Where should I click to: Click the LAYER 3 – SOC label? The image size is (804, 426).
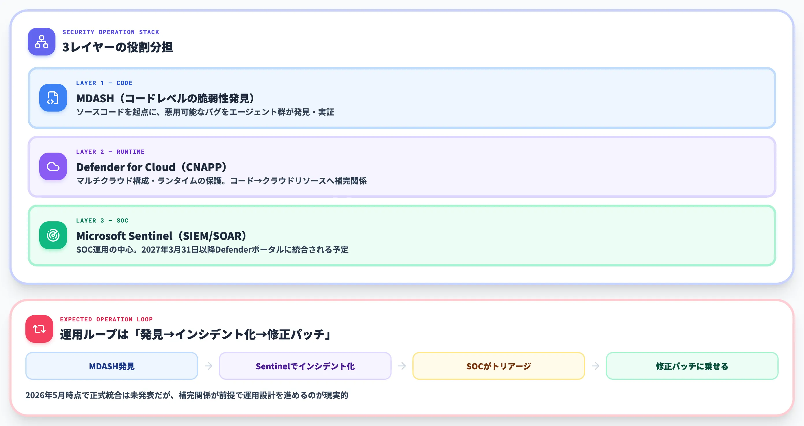(102, 221)
